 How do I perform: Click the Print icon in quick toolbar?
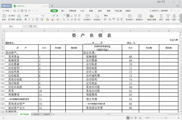22,11
